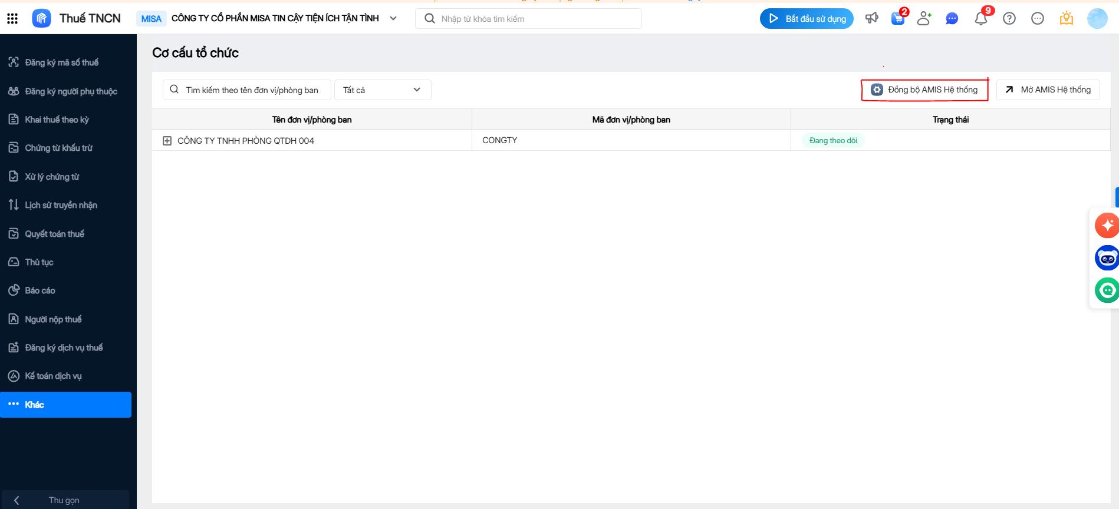
Task: Open the notifications bell
Action: coord(981,19)
